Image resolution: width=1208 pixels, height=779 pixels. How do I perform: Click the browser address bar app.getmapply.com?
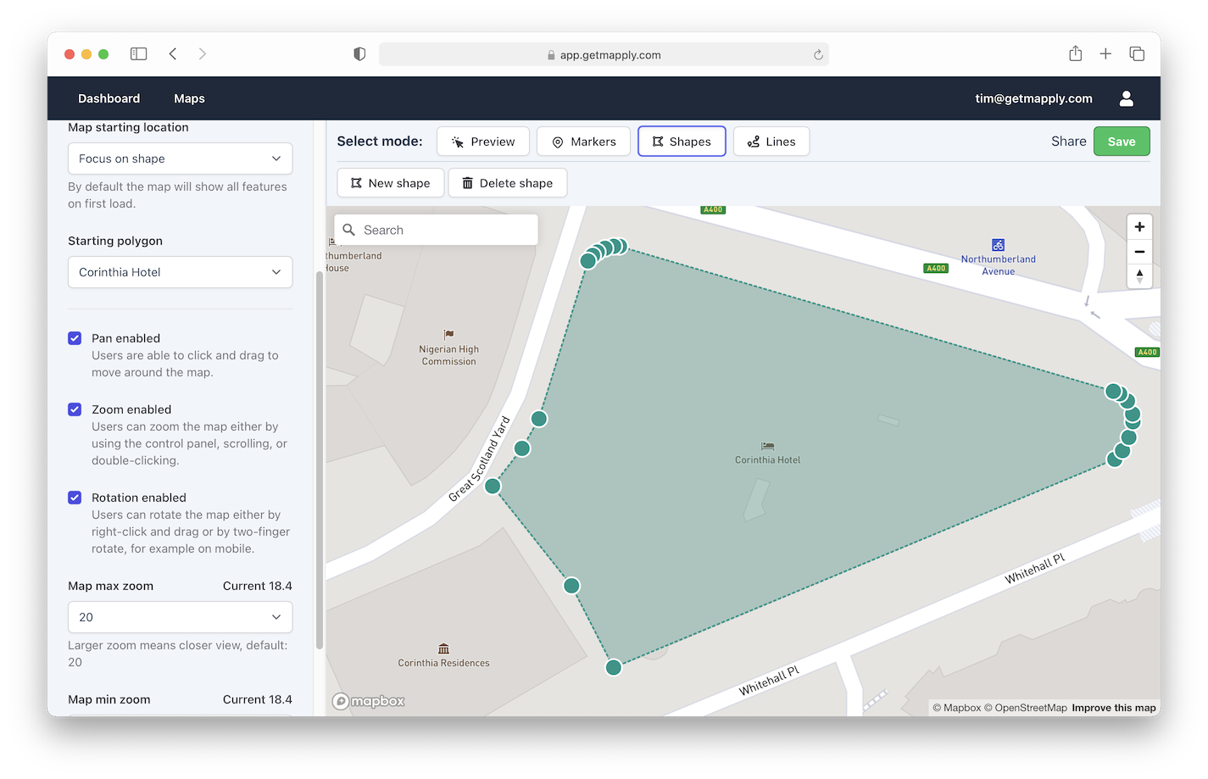[x=604, y=54]
